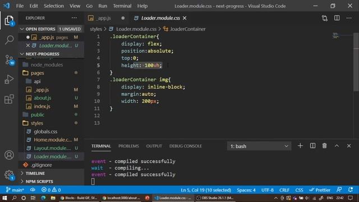Open the Extensions view
The width and height of the screenshot is (359, 202).
pyautogui.click(x=9, y=99)
